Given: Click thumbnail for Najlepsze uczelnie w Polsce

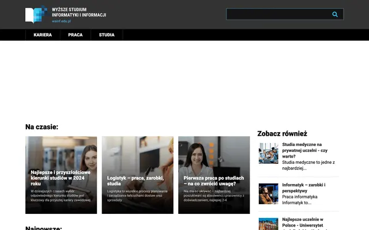Looking at the screenshot, I should (x=268, y=224).
